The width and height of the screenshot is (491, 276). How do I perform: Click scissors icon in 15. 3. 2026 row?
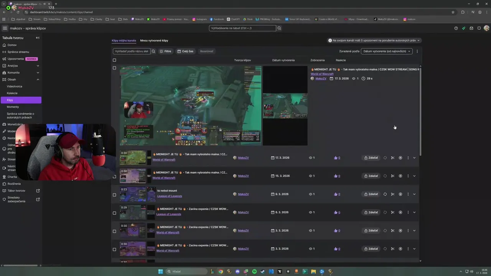tap(392, 176)
